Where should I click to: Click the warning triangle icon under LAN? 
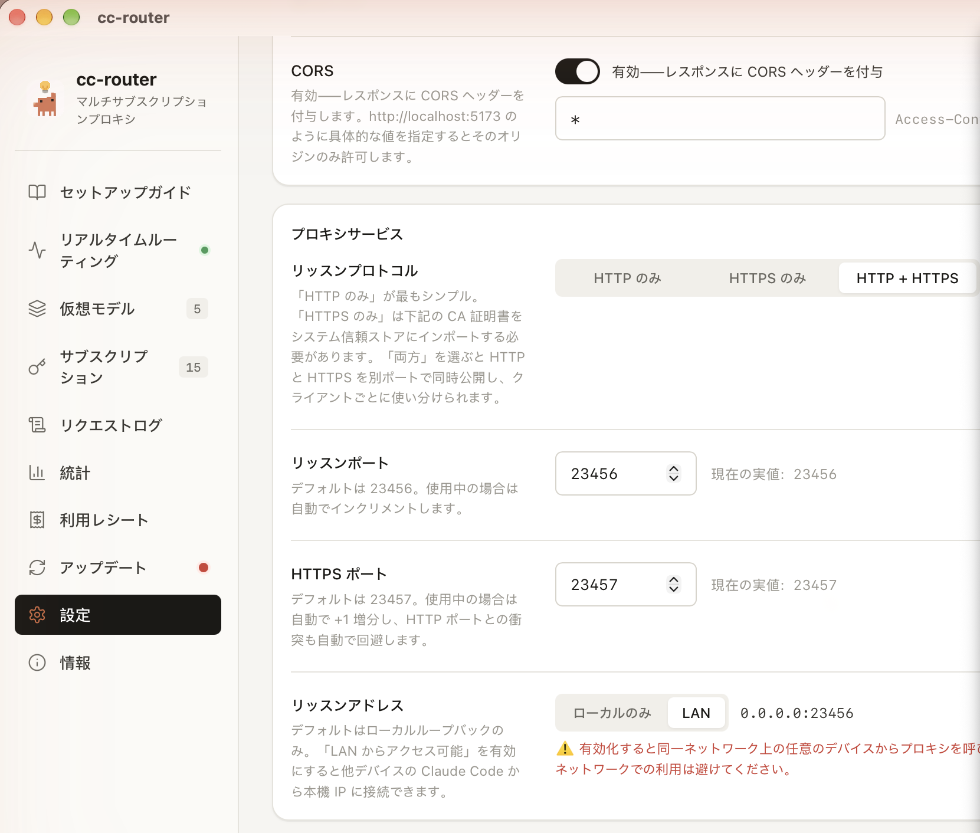tap(565, 749)
